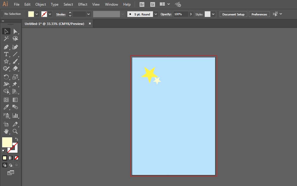Toggle draw behind mode
This screenshot has height=186, width=297.
point(10,165)
